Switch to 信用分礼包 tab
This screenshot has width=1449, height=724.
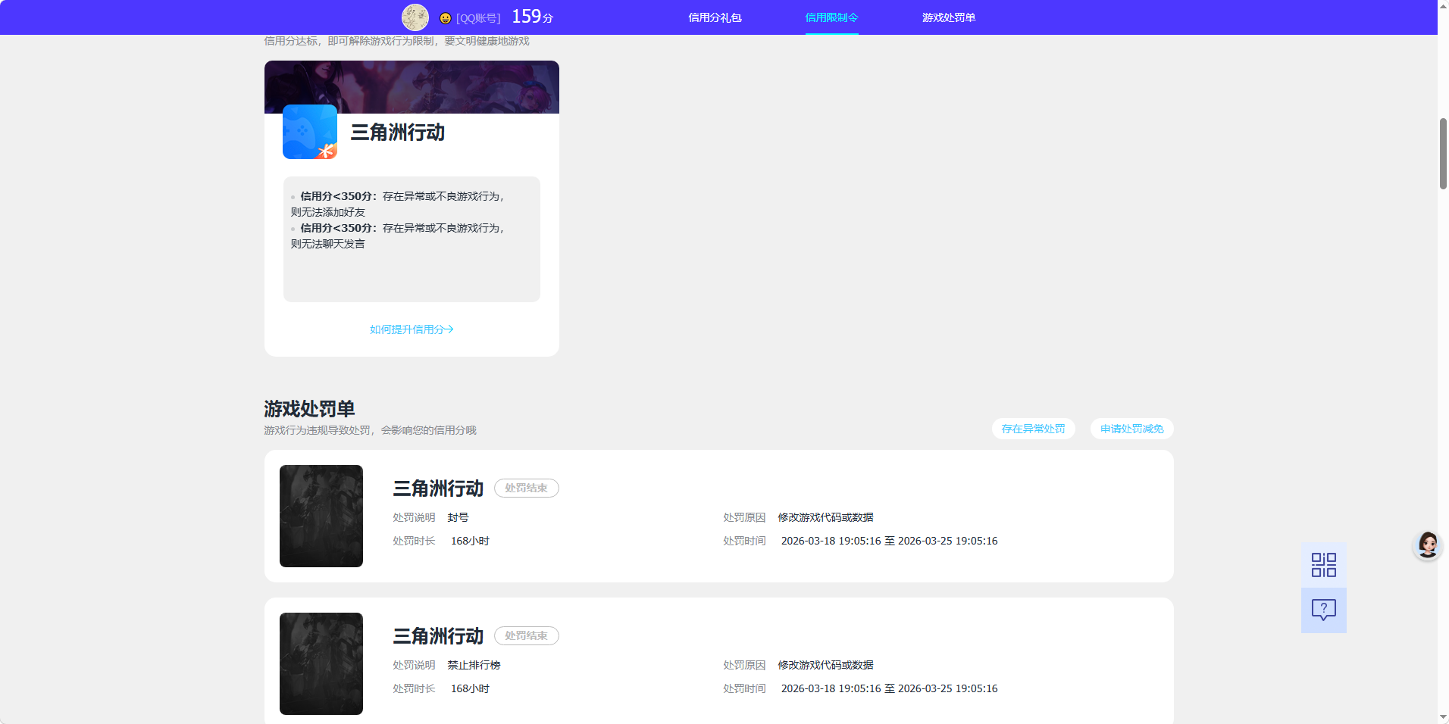tap(715, 17)
